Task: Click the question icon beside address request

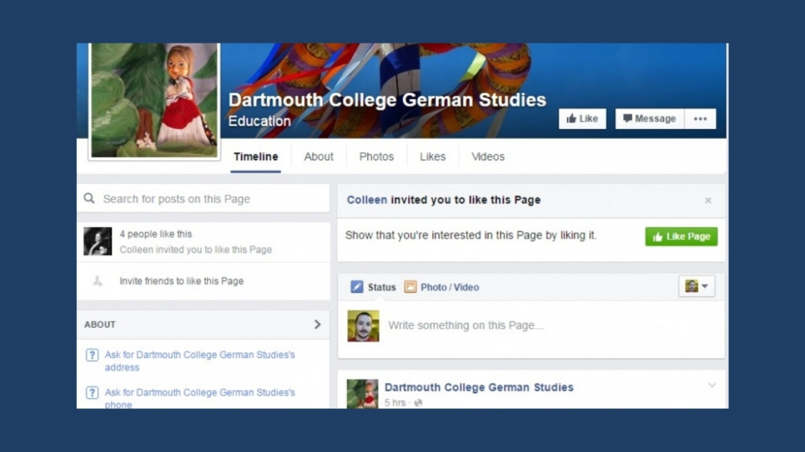Action: pos(92,355)
